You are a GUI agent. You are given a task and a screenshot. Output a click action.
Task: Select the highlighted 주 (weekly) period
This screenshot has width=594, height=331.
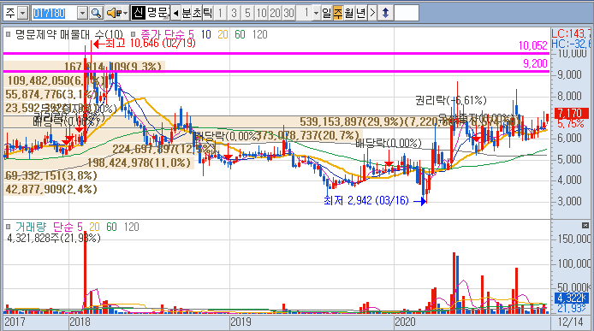[338, 13]
